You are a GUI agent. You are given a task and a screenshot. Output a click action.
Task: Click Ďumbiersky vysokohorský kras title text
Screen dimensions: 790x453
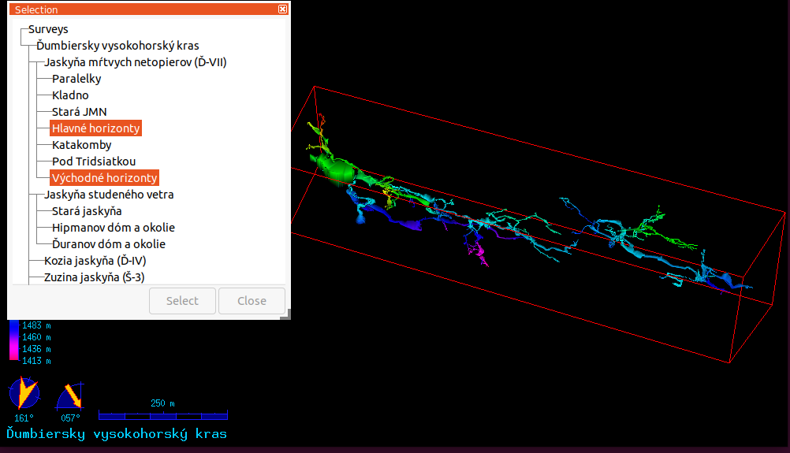[x=117, y=434]
